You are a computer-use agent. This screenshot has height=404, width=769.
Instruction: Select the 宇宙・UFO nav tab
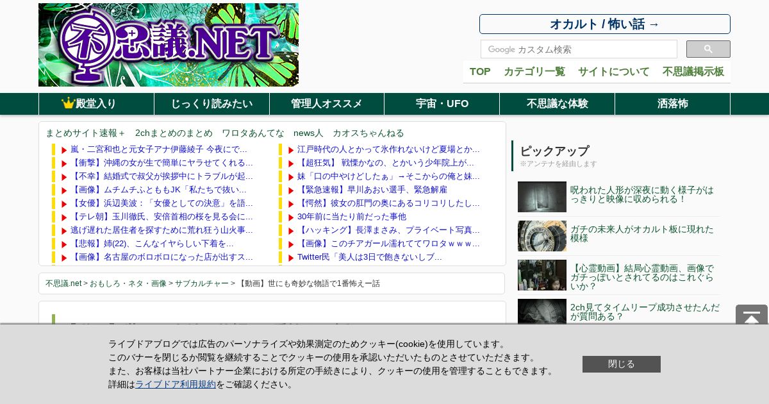442,104
